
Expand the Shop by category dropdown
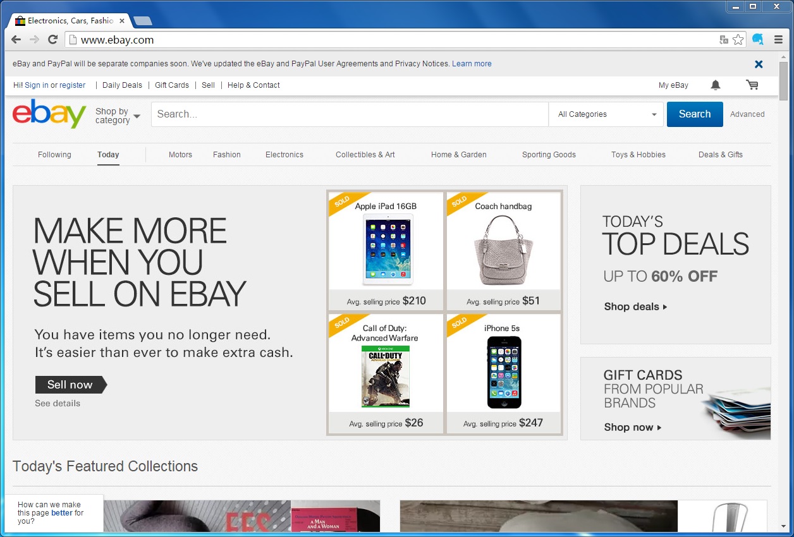118,116
